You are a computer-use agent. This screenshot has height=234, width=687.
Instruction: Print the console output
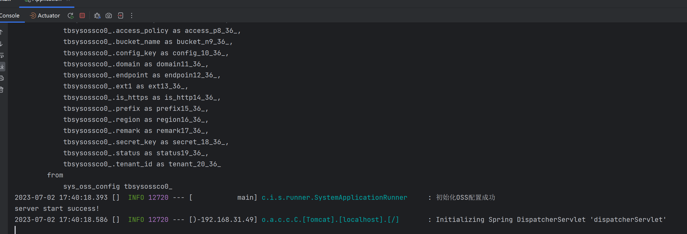2,78
